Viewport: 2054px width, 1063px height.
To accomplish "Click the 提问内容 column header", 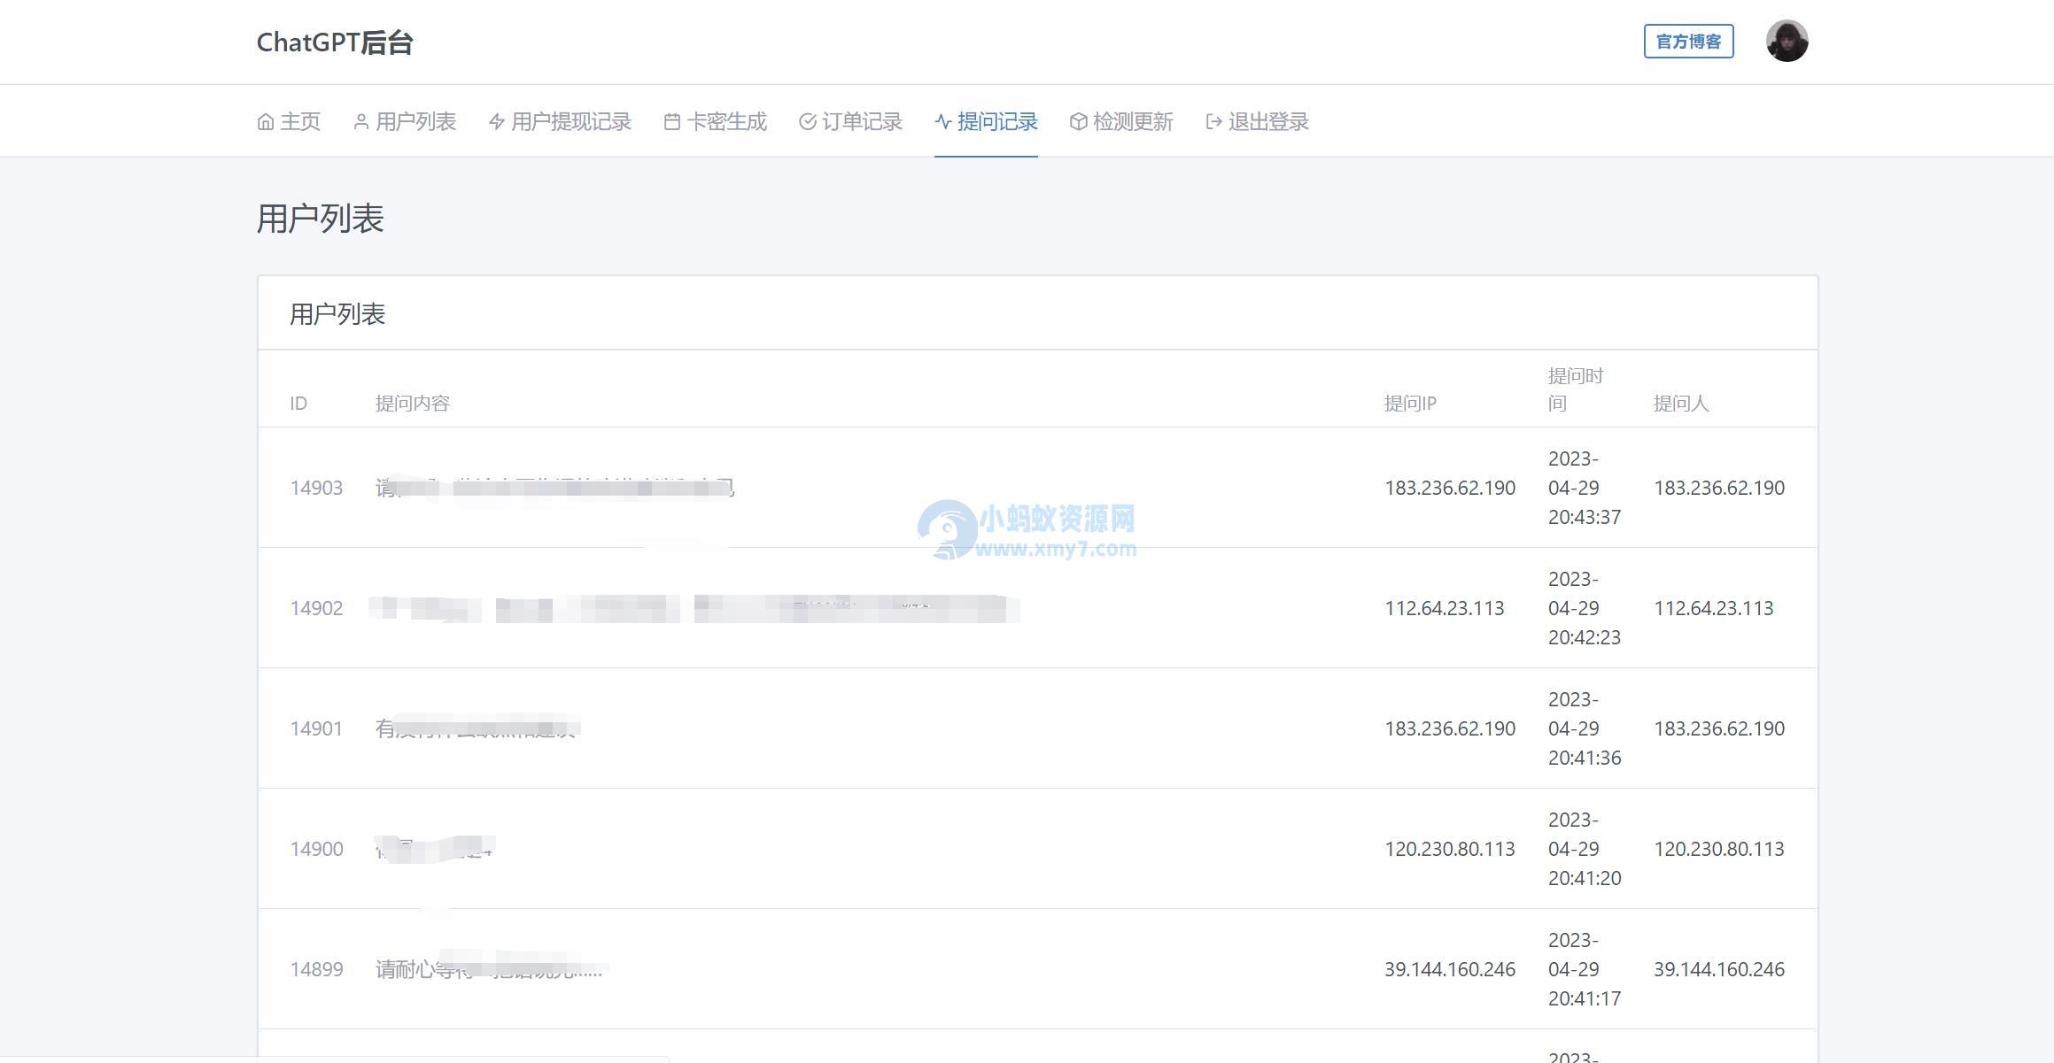I will (413, 404).
